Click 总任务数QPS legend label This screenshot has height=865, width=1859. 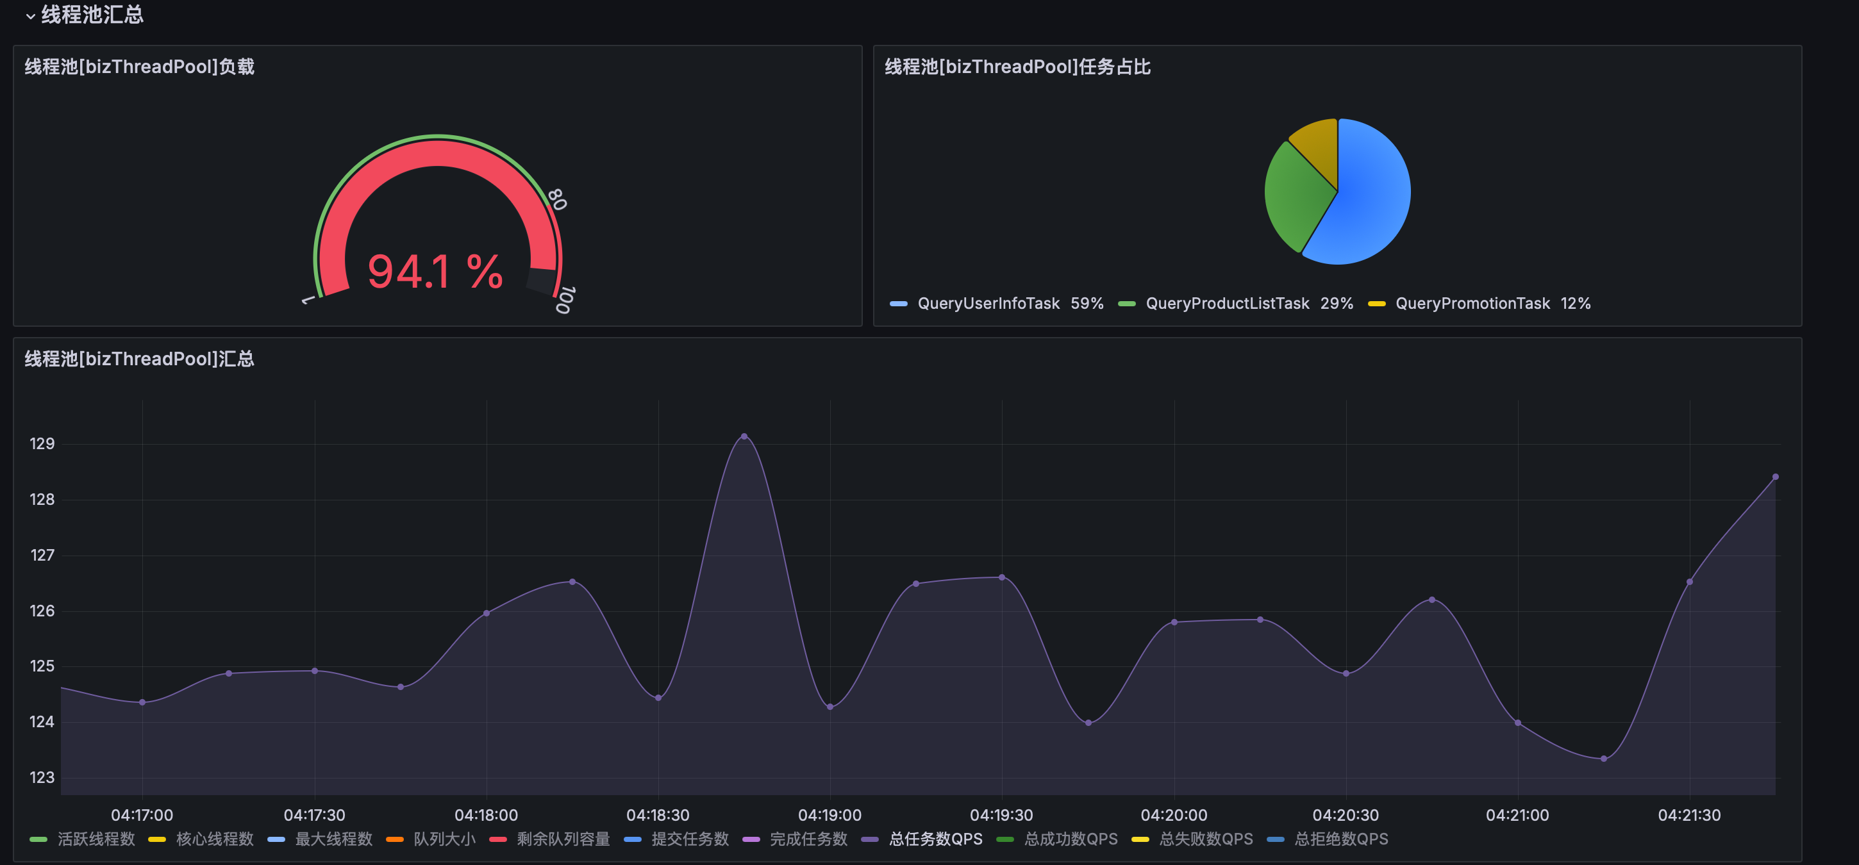pos(935,839)
